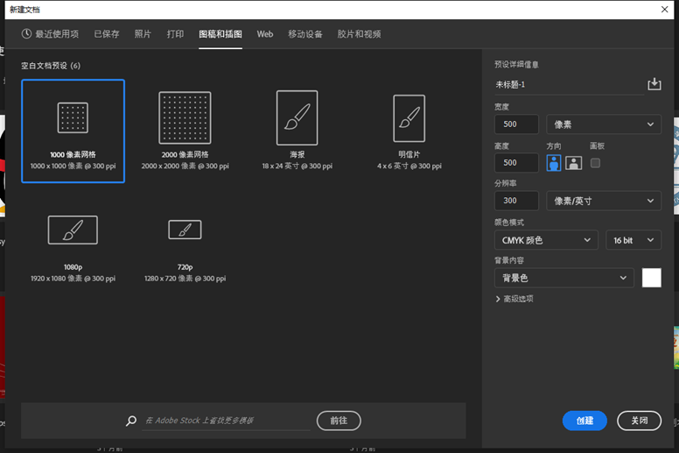679x453 pixels.
Task: Select the 1000 像素网格 preset icon
Action: (x=73, y=117)
